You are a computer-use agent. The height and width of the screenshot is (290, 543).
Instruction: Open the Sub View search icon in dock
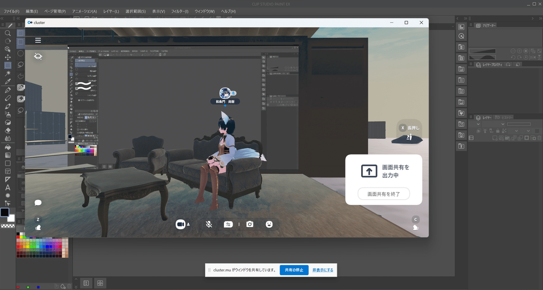[x=461, y=36]
